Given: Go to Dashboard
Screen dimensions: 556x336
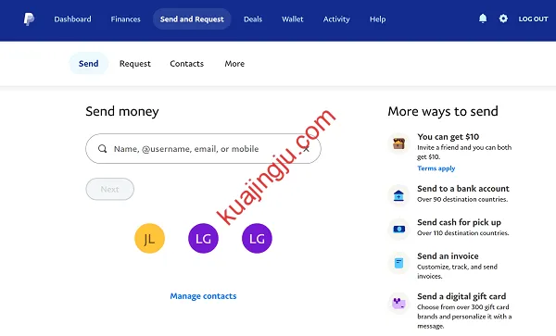Looking at the screenshot, I should [x=72, y=19].
